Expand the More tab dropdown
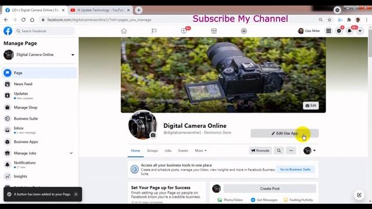372x209 pixels. (x=201, y=150)
